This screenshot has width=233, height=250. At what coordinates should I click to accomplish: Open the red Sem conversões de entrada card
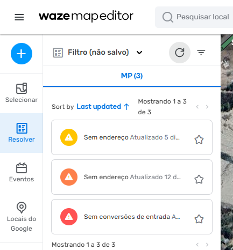tap(132, 217)
